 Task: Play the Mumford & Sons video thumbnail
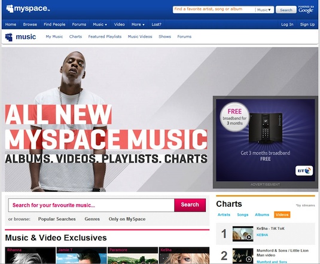tap(243, 256)
